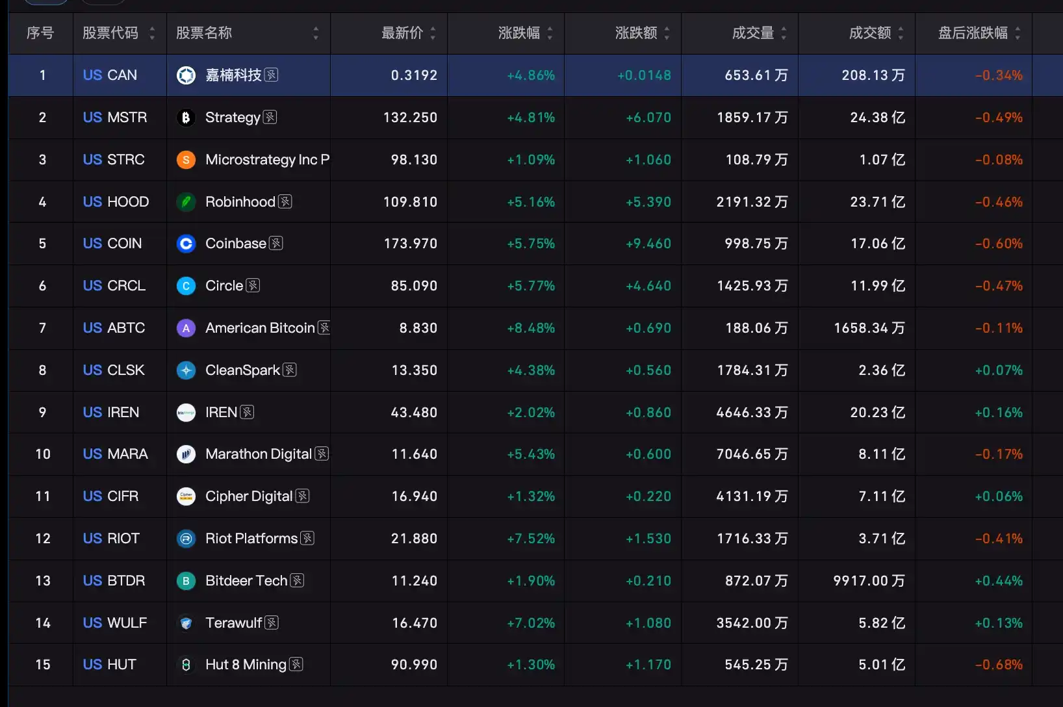The image size is (1063, 707).
Task: Click Terawulf's turnover 5.82 亿
Action: point(882,623)
